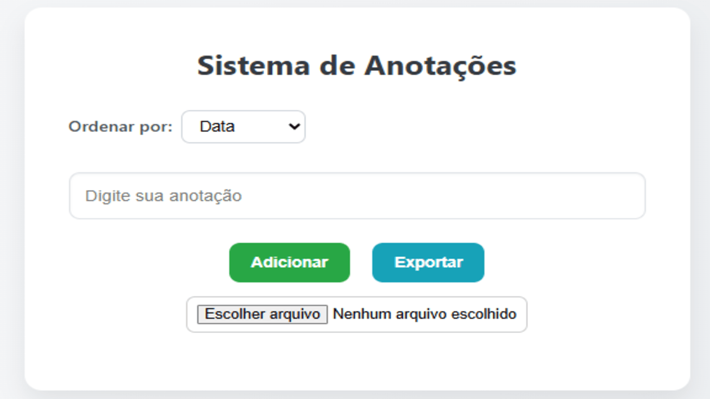Open the file picker to import a file
Image resolution: width=710 pixels, height=399 pixels.
262,314
